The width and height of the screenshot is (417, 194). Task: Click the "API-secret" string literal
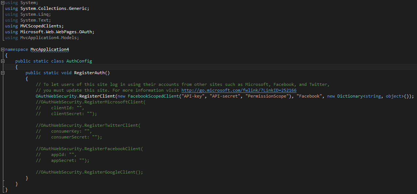pos(225,96)
